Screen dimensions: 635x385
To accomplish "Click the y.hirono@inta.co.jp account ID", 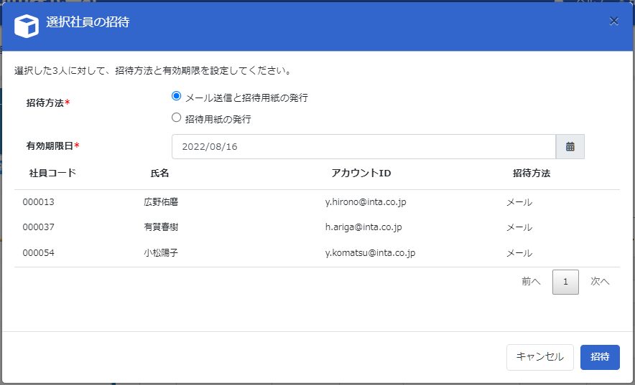I will [366, 202].
